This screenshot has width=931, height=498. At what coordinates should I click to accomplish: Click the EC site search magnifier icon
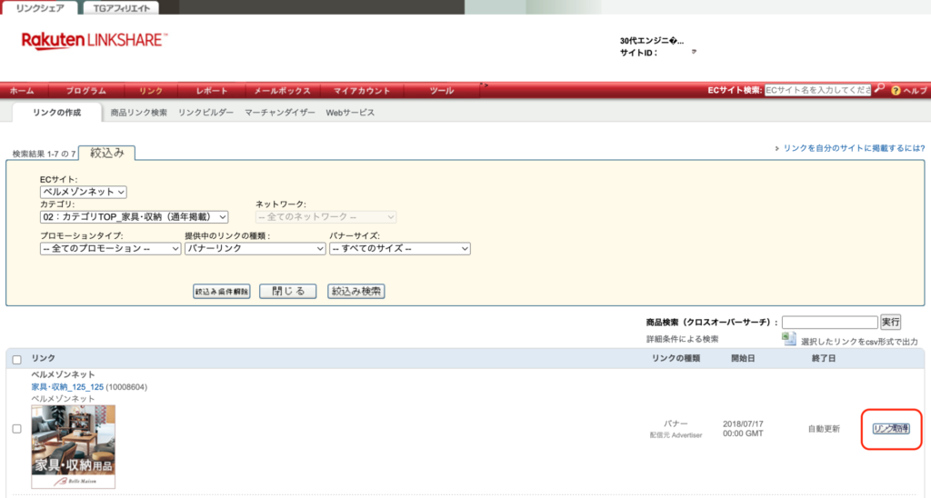879,90
